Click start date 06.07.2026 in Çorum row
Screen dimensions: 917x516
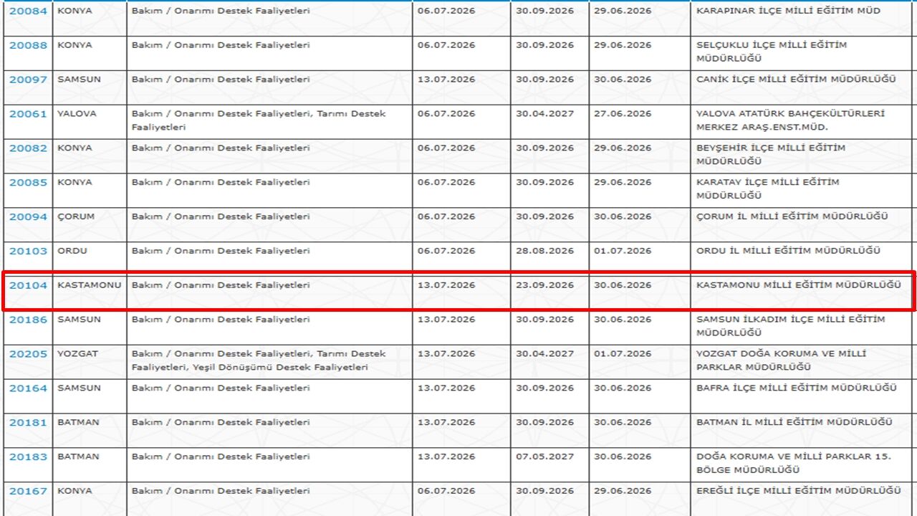[446, 216]
